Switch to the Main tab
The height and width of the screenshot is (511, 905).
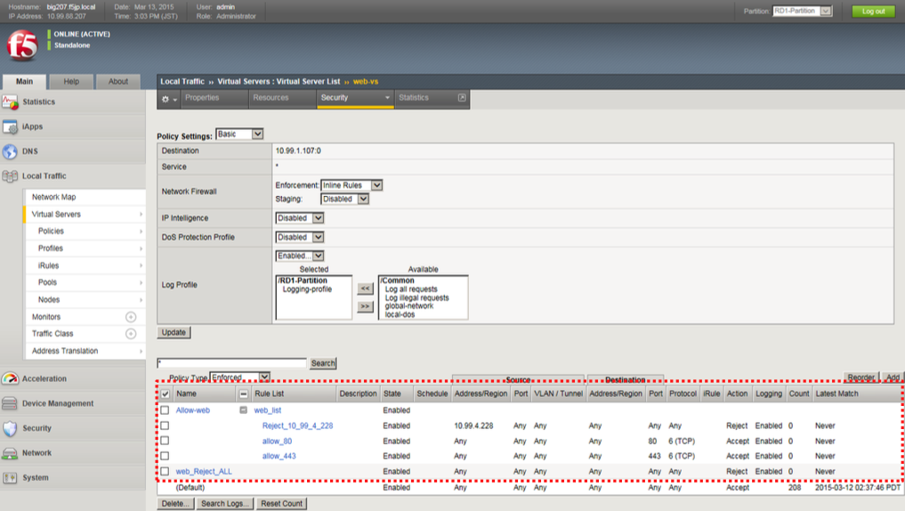pyautogui.click(x=24, y=81)
